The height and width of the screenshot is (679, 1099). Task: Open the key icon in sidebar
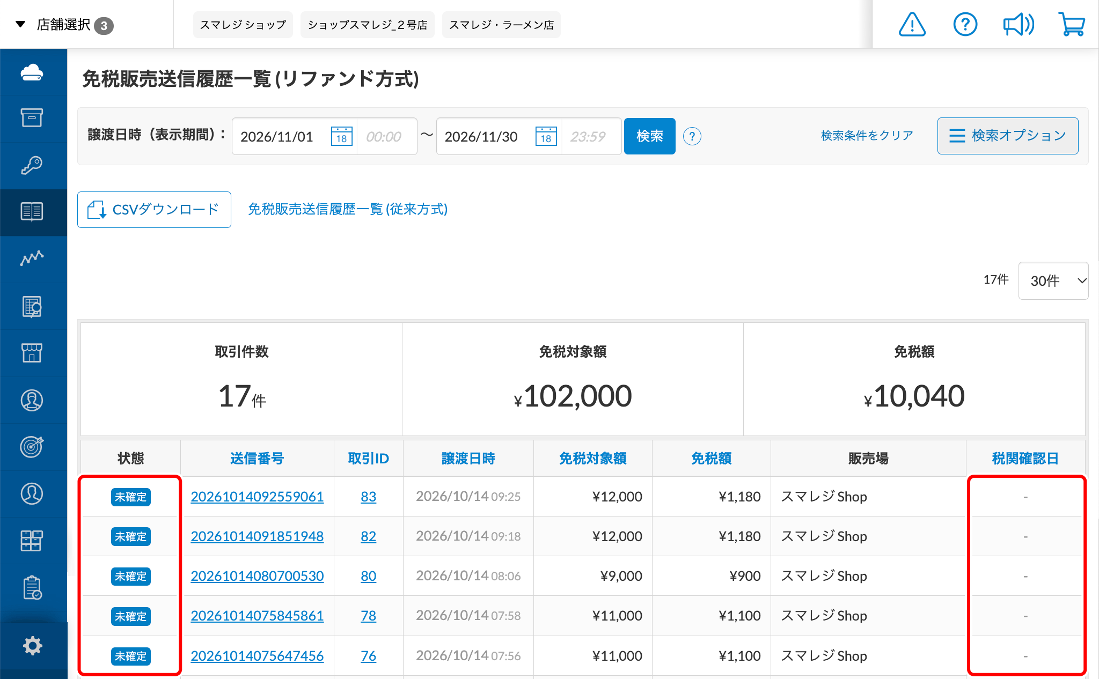tap(32, 165)
